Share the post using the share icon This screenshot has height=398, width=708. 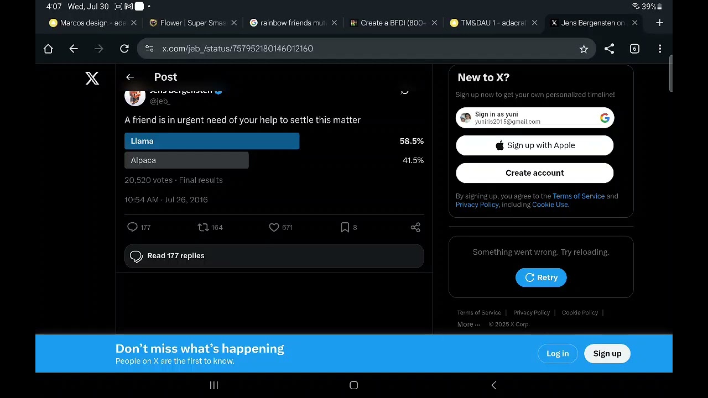point(415,227)
